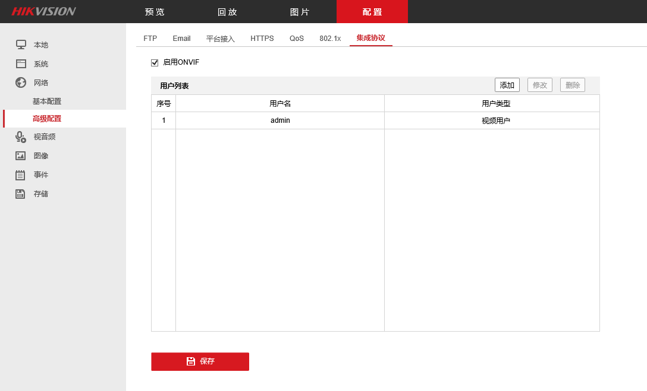Screen dimensions: 647x391
Task: Click the 视音频 microphone icon
Action: pos(21,136)
